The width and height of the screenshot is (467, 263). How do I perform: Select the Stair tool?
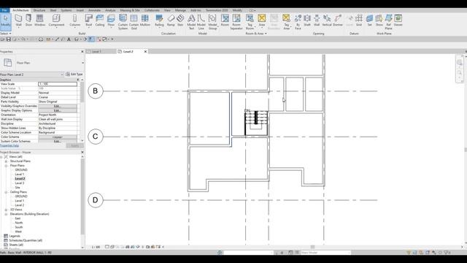[x=180, y=21]
